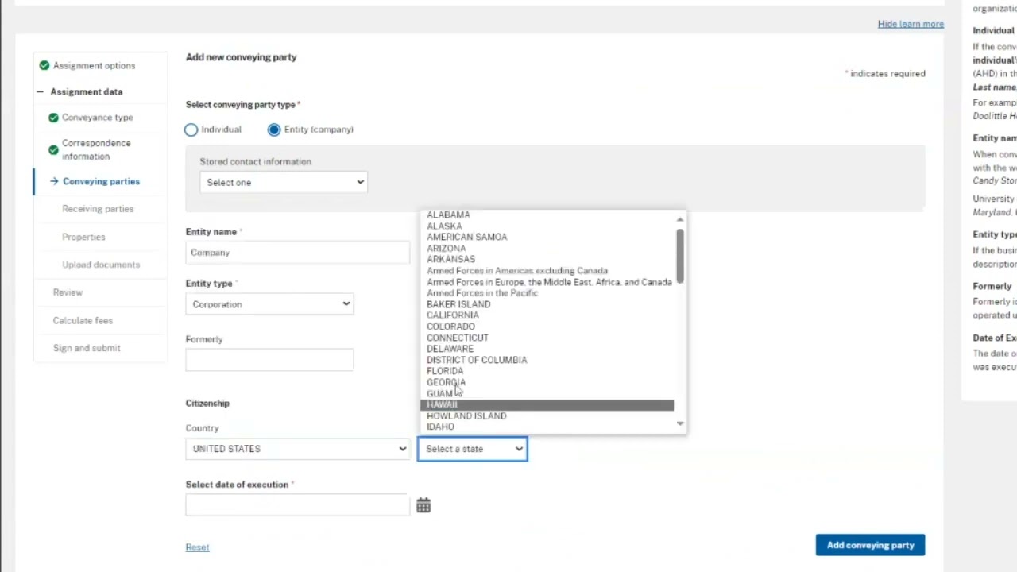The width and height of the screenshot is (1017, 572).
Task: Click the date of execution input field
Action: (297, 505)
